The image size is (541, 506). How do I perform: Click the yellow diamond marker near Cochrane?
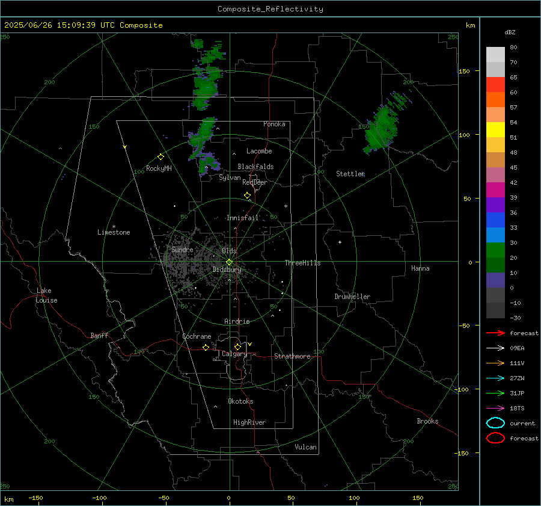[x=206, y=347]
